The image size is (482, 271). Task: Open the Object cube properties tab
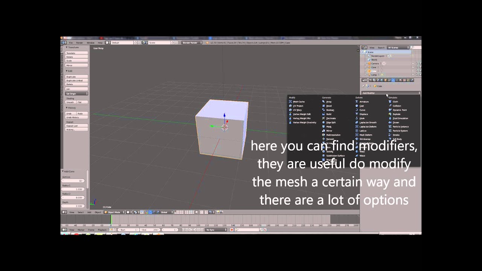tap(386, 80)
